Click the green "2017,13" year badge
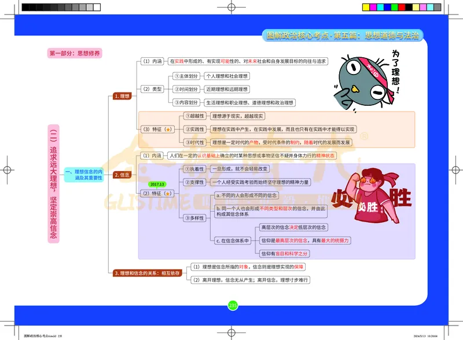The image size is (463, 340). click(156, 183)
